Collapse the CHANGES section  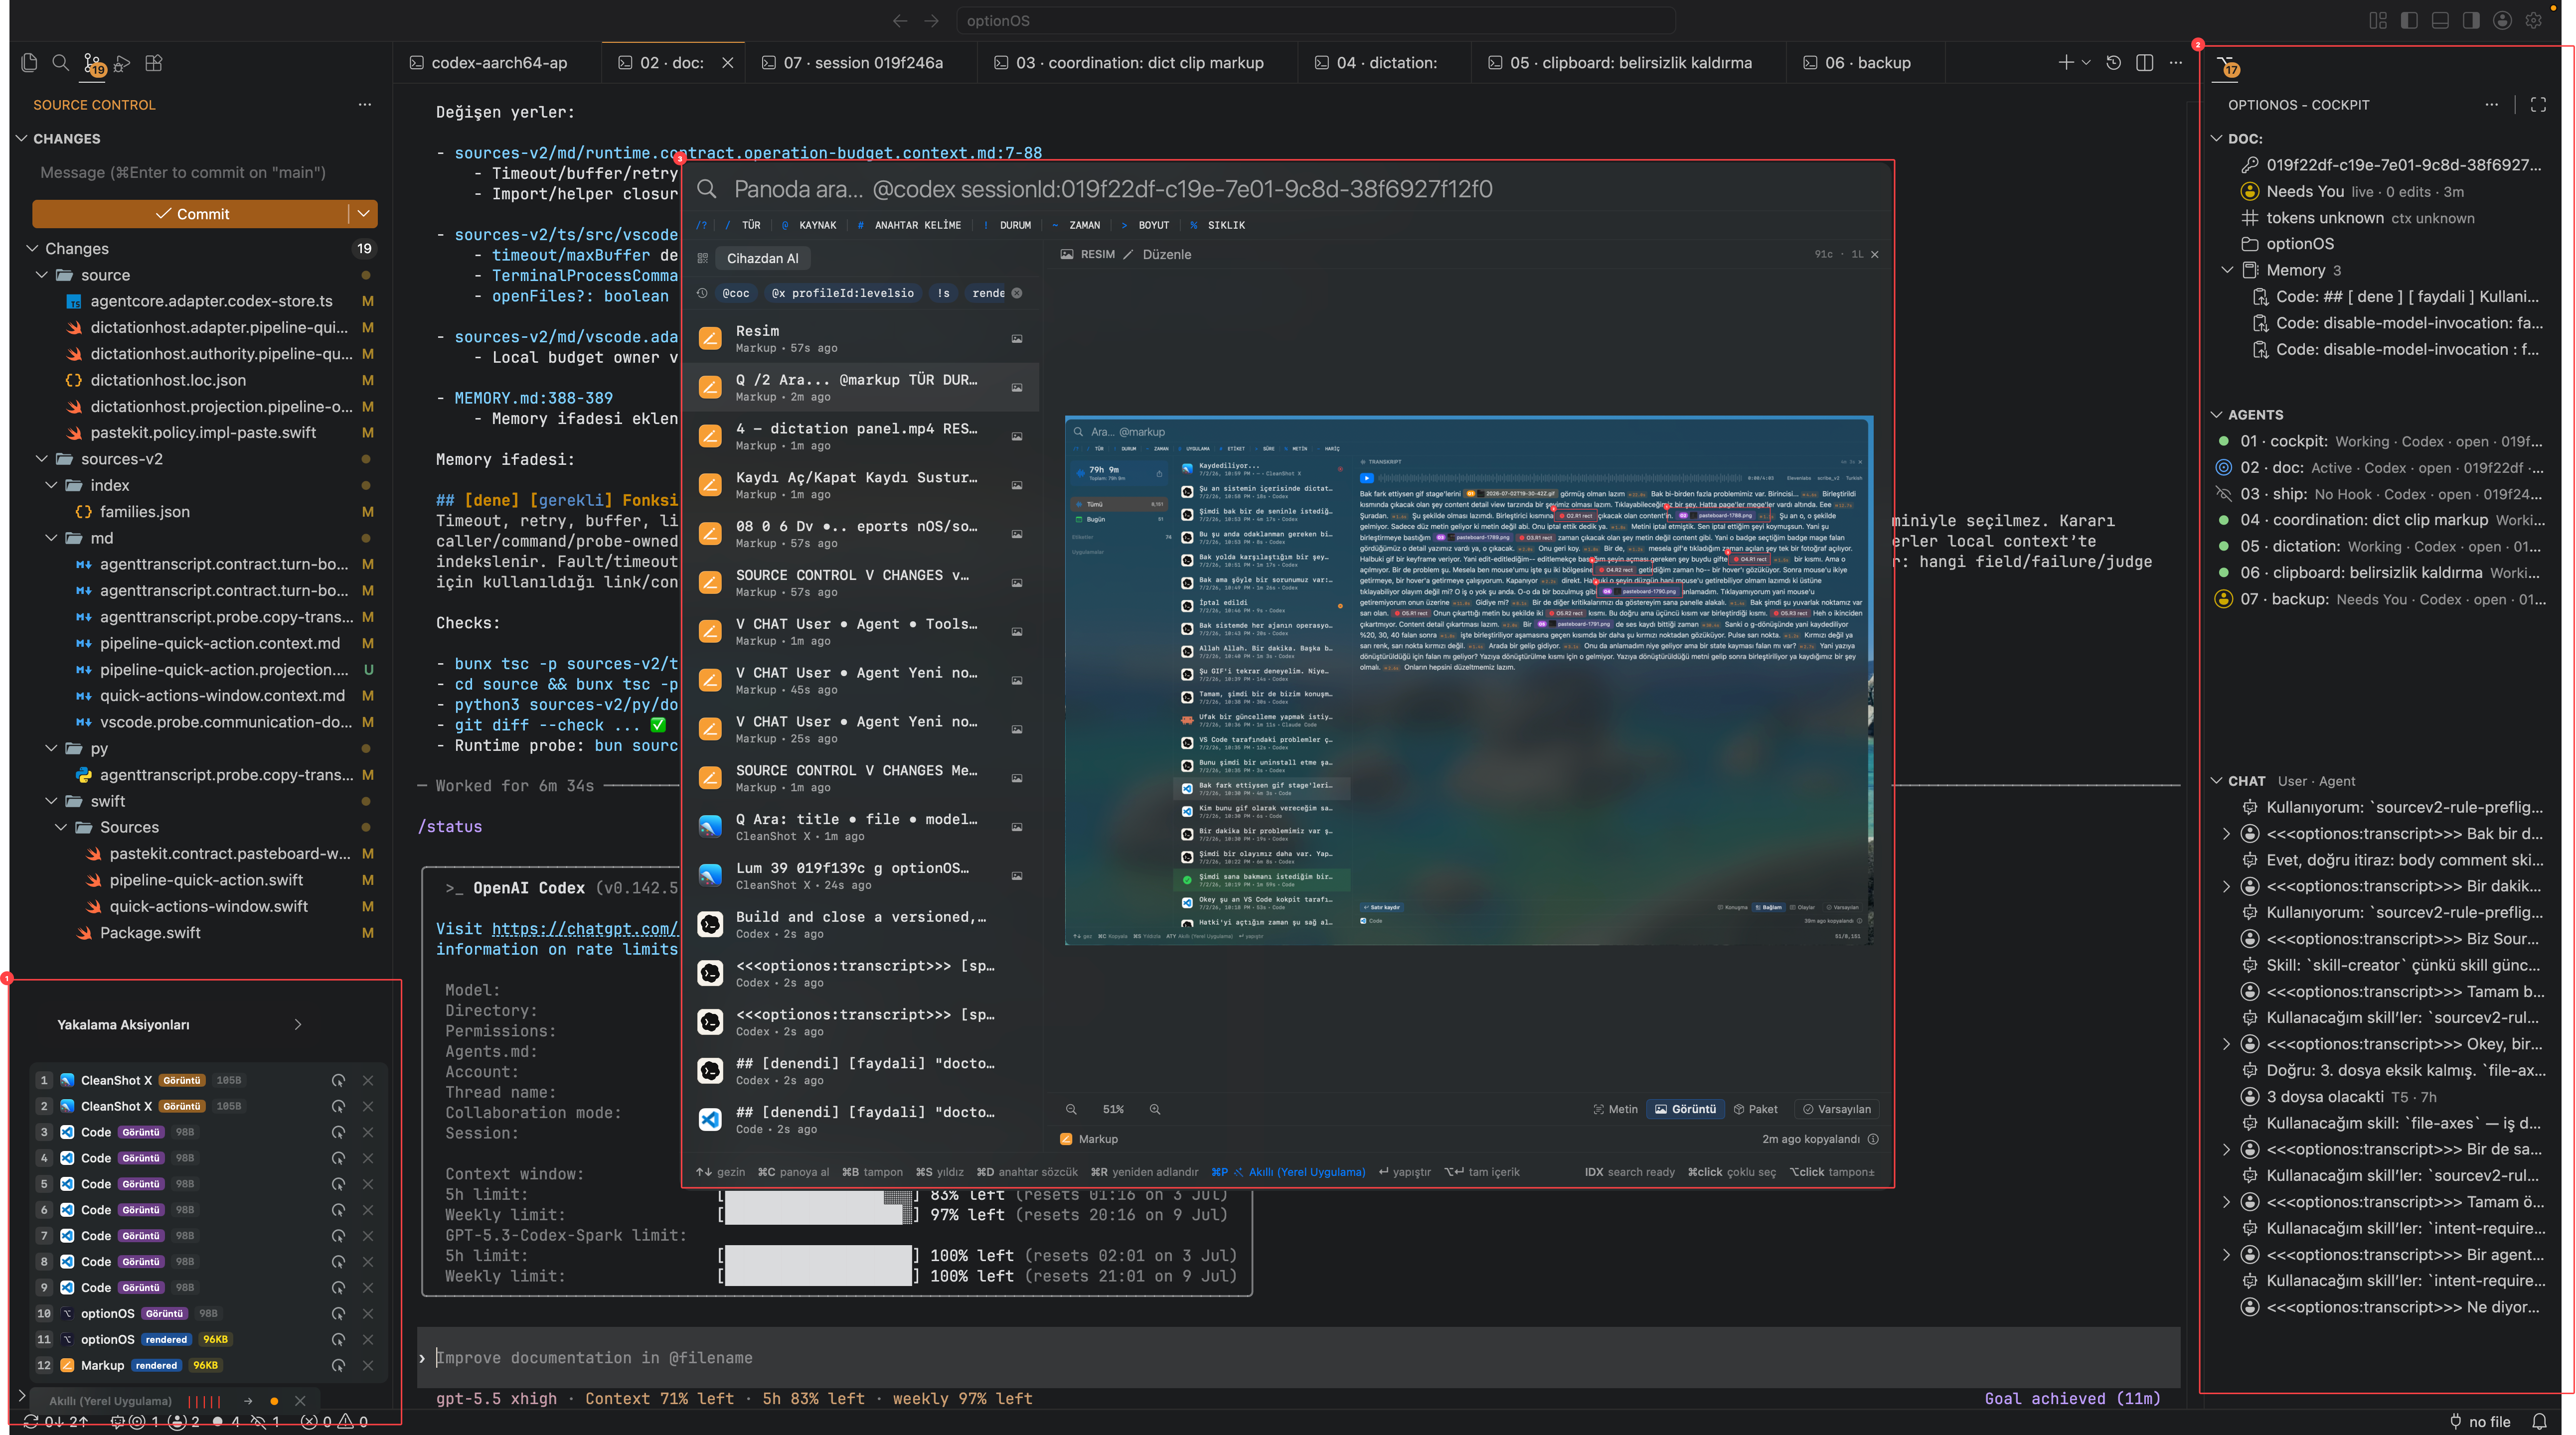[x=22, y=138]
